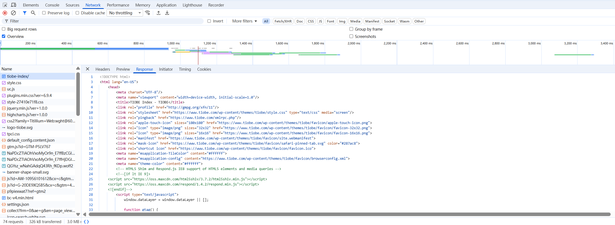Open network conditions Wi-Fi icon
This screenshot has width=615, height=225.
point(148,13)
